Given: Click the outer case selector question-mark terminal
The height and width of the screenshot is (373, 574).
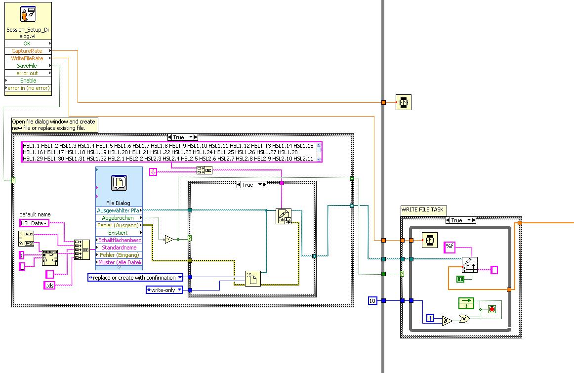Looking at the screenshot, I should pos(13,180).
